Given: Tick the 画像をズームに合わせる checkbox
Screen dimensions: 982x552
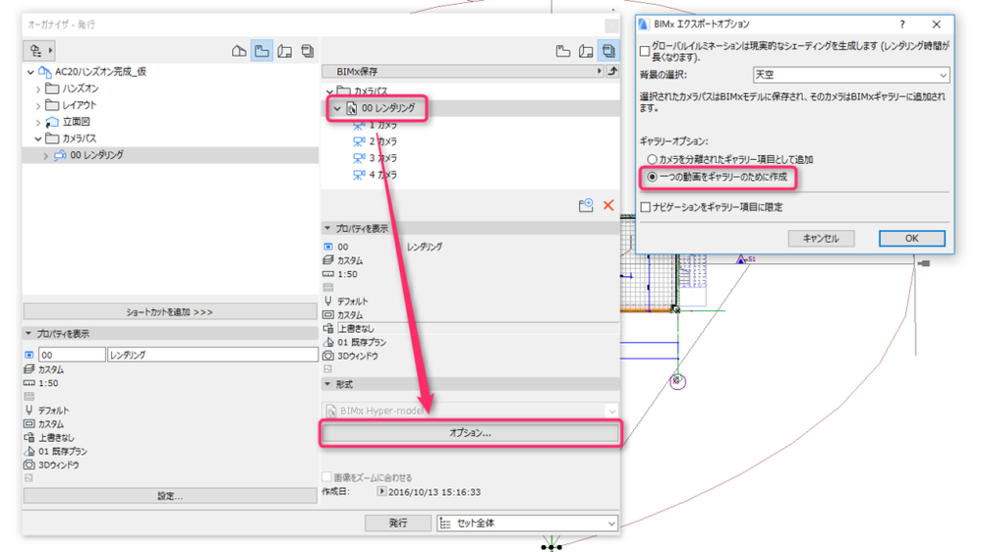Looking at the screenshot, I should 326,477.
